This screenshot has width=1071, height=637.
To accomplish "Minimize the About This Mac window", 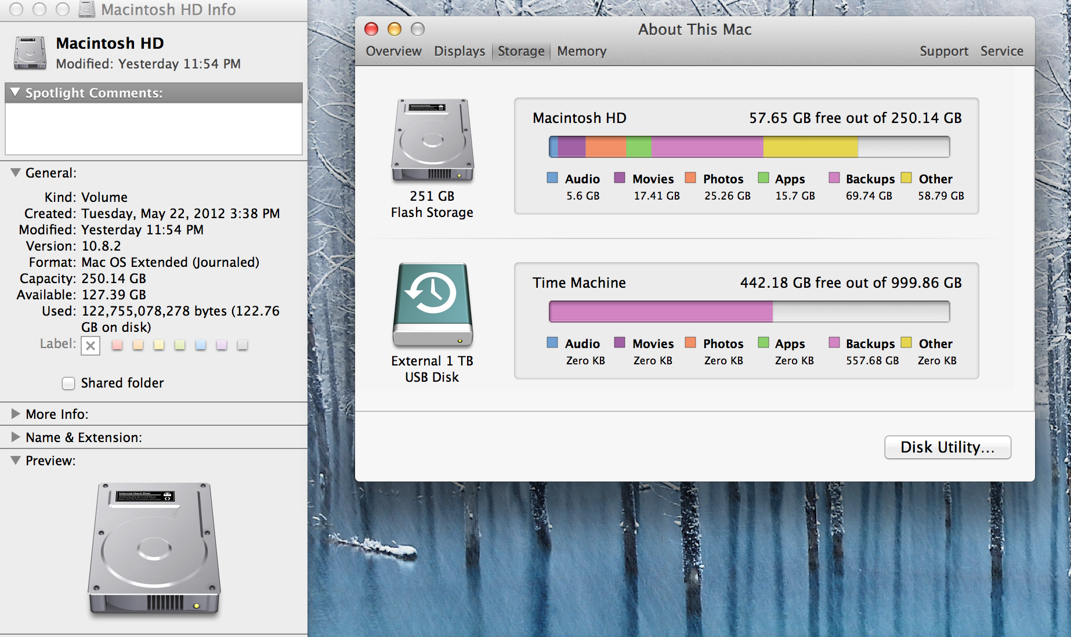I will click(395, 29).
